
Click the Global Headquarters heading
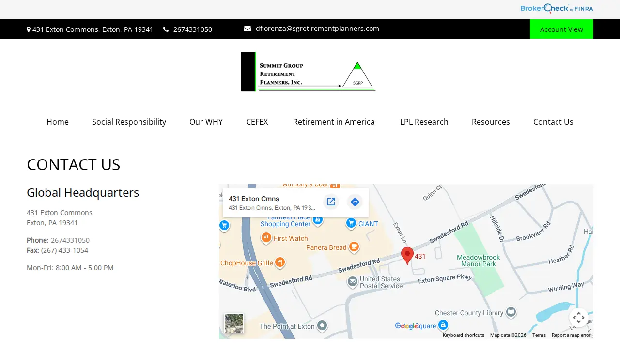pos(83,192)
